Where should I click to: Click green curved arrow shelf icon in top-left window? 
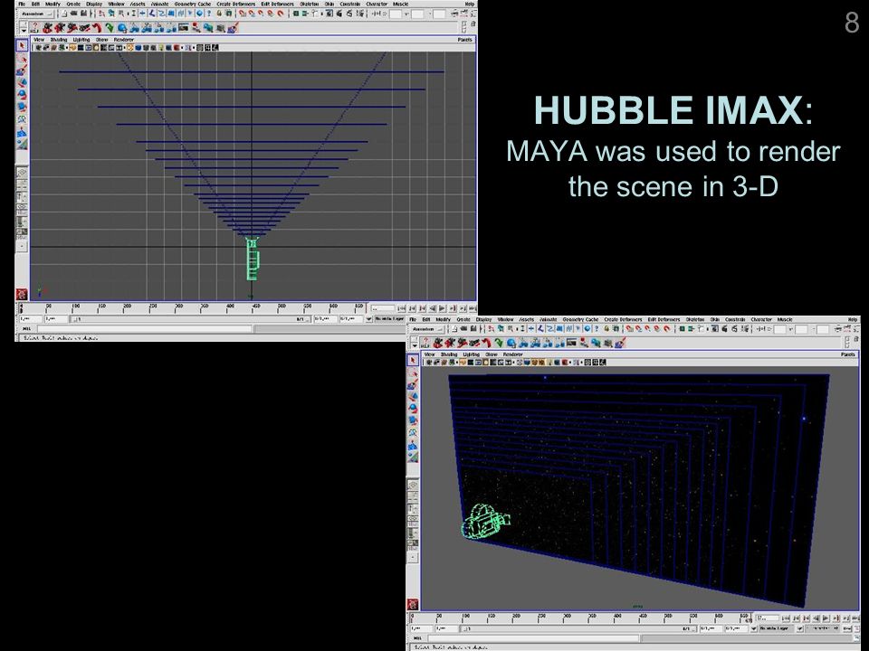click(x=110, y=28)
